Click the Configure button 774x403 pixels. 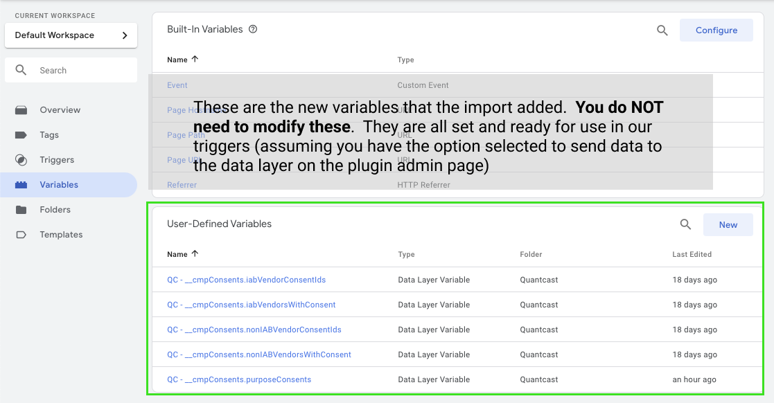(716, 30)
